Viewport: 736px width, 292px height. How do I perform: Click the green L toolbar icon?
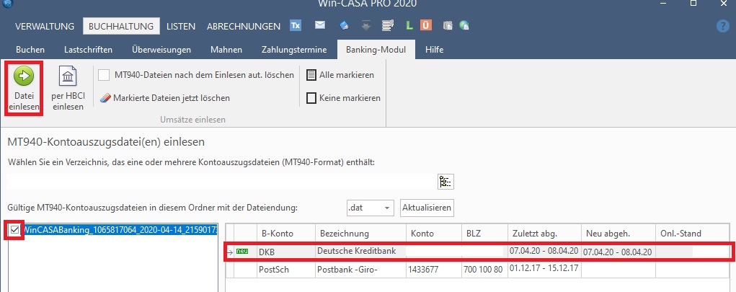(409, 26)
